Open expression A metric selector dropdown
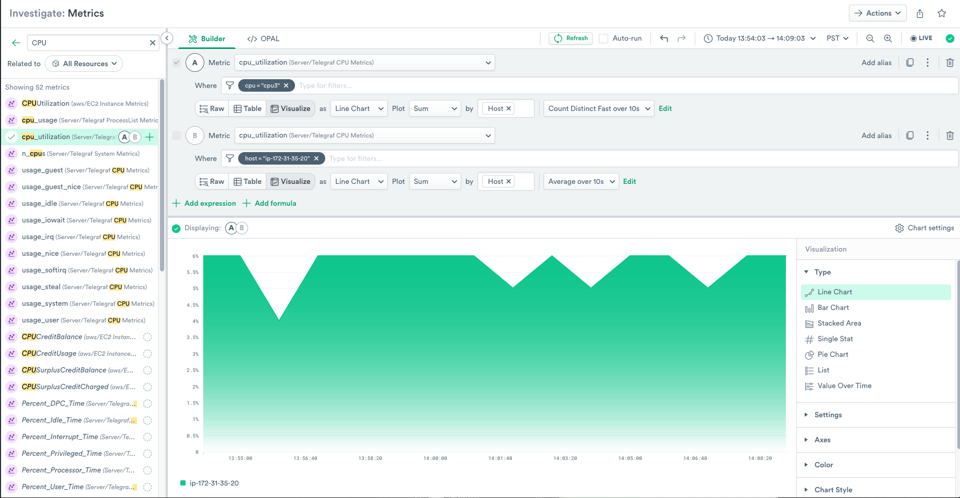Viewport: 960px width, 498px height. [365, 63]
